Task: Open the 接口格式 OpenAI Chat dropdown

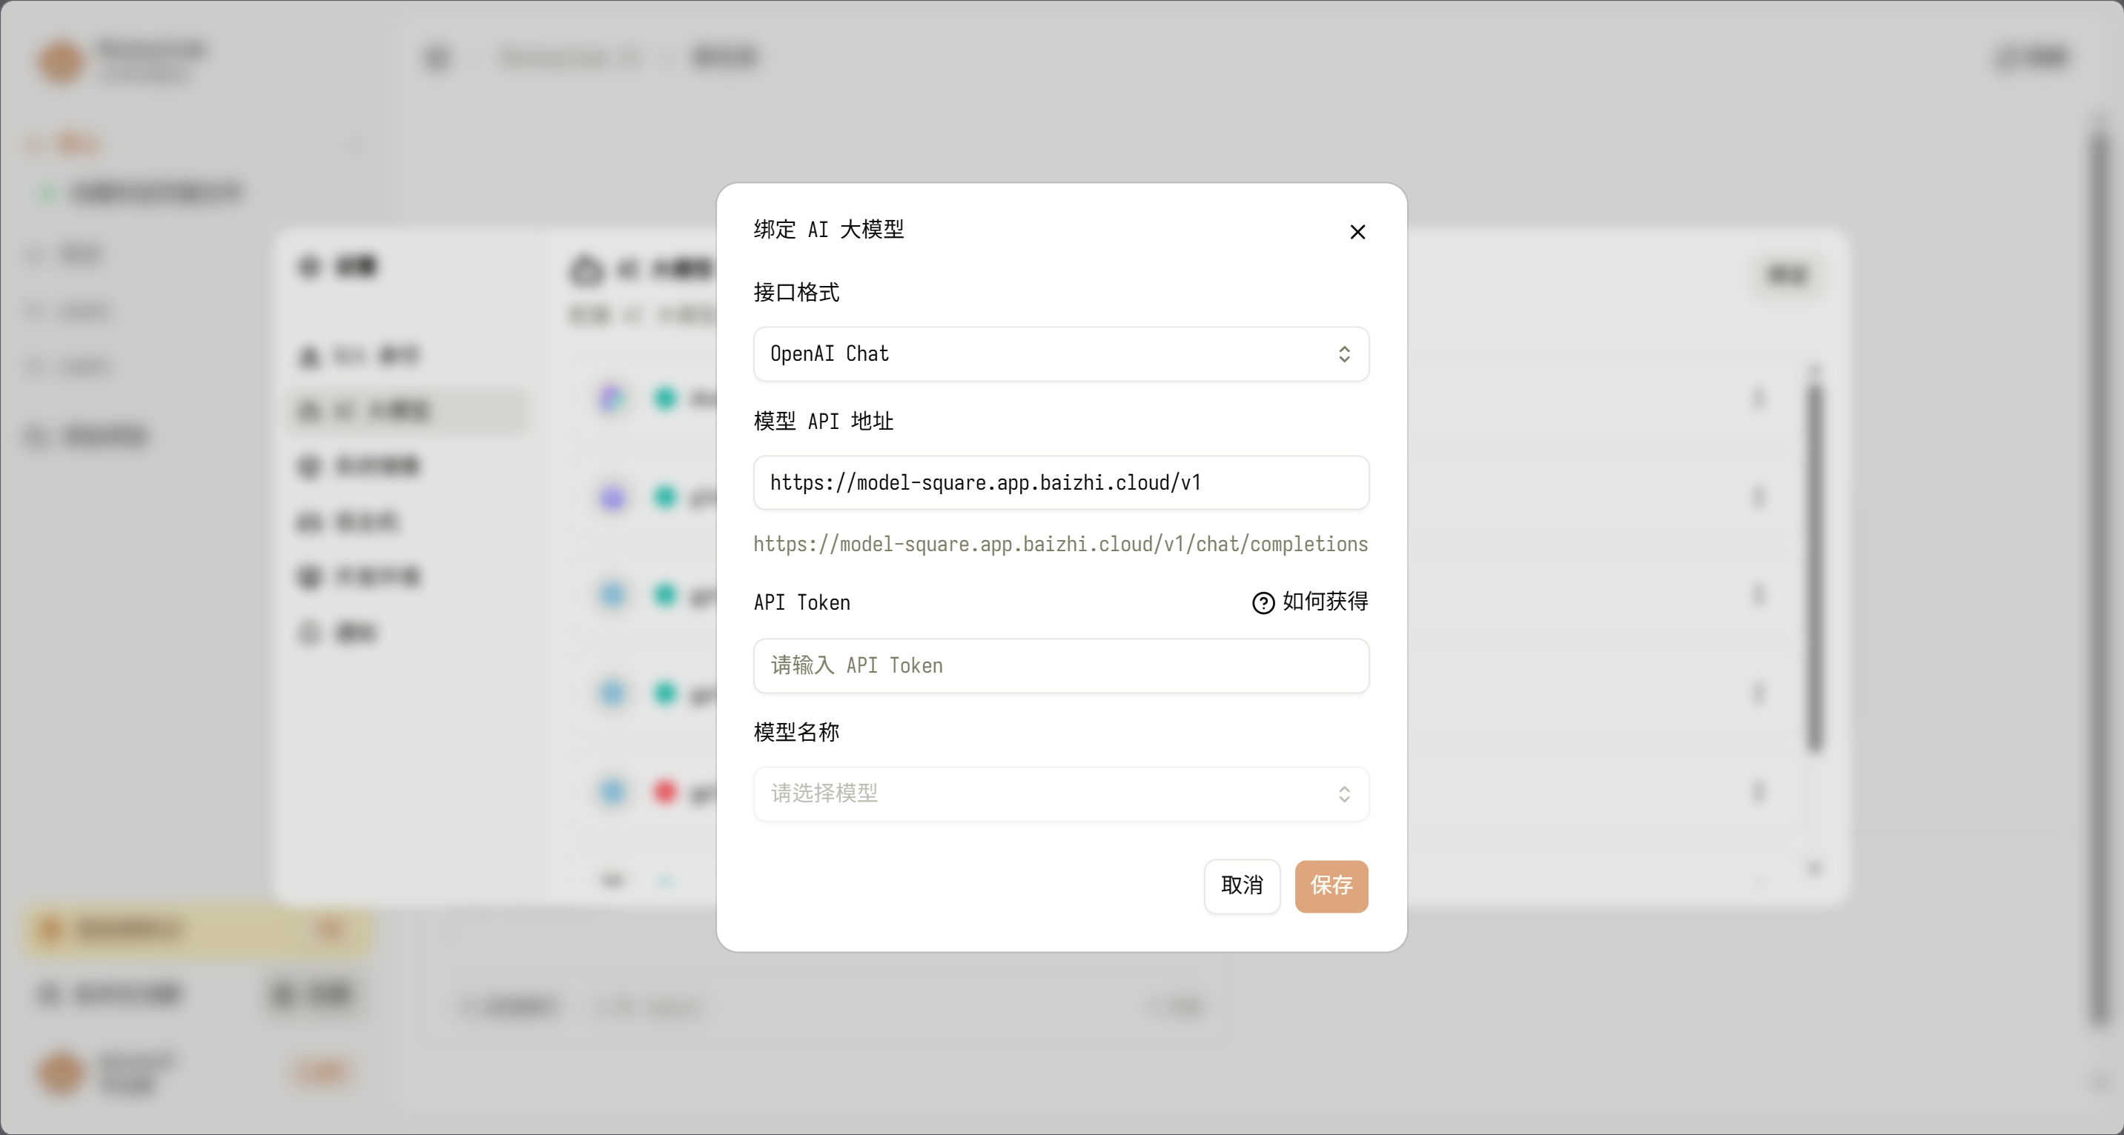Action: [1060, 354]
